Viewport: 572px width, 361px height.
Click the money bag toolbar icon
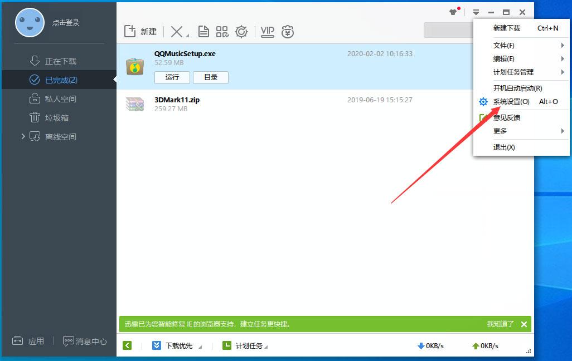(x=288, y=32)
